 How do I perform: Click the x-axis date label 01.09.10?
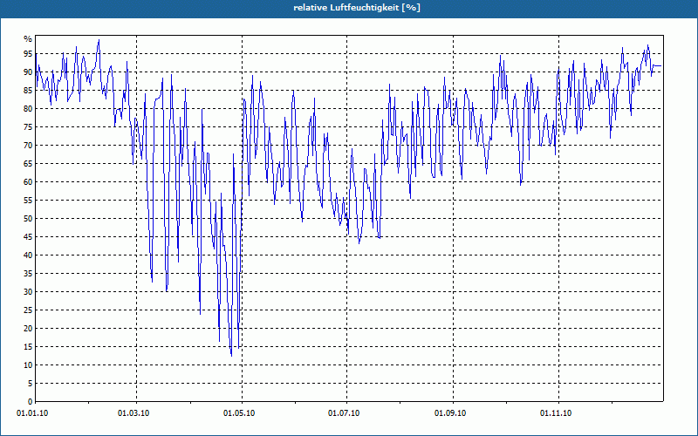(x=450, y=413)
